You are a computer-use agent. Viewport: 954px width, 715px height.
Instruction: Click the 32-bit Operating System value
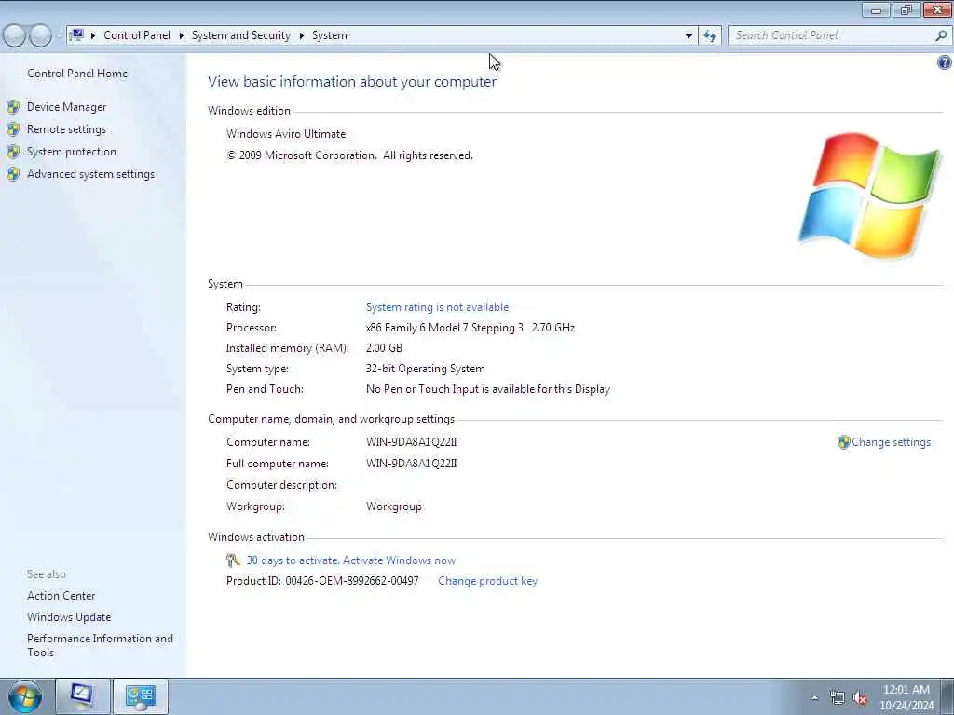click(x=425, y=369)
